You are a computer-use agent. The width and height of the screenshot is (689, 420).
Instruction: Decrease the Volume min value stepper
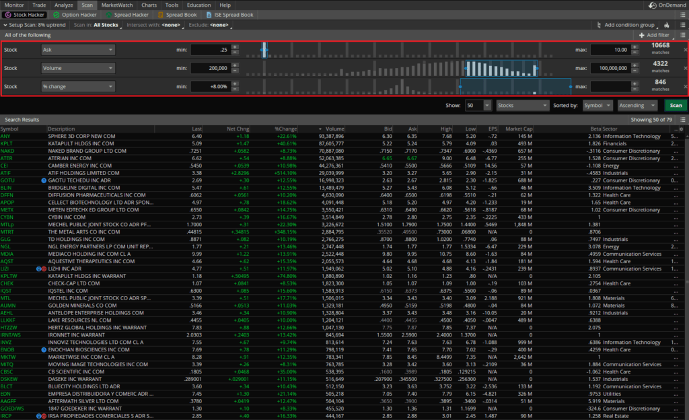tap(235, 71)
